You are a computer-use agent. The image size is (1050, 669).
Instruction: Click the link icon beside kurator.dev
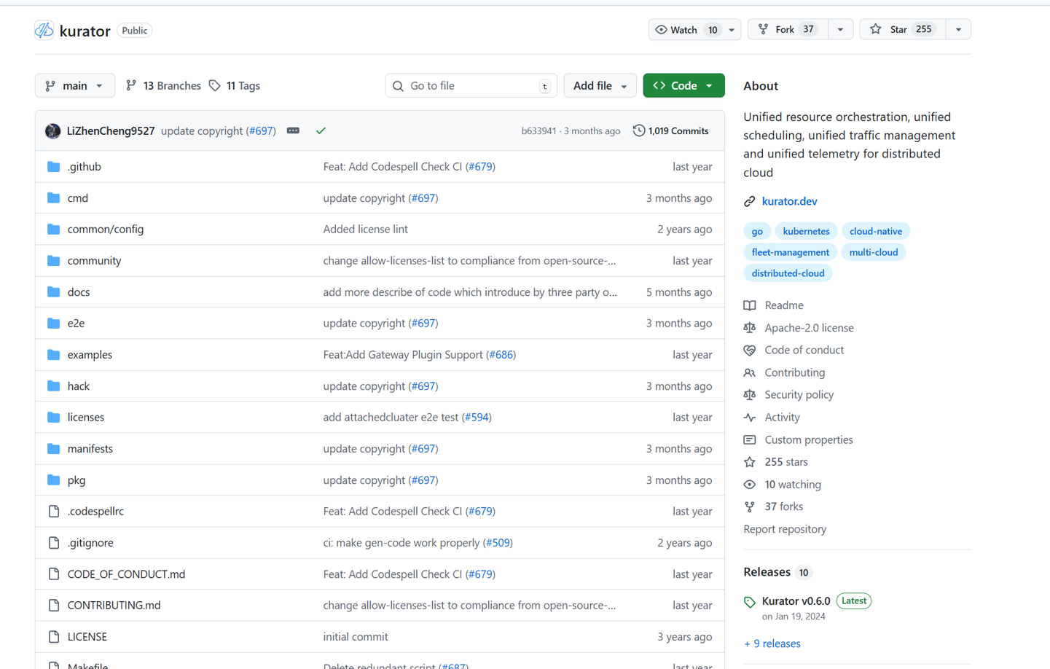point(750,201)
